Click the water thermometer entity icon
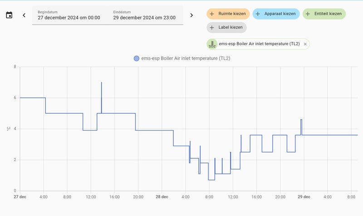This screenshot has width=363, height=216. tap(211, 44)
